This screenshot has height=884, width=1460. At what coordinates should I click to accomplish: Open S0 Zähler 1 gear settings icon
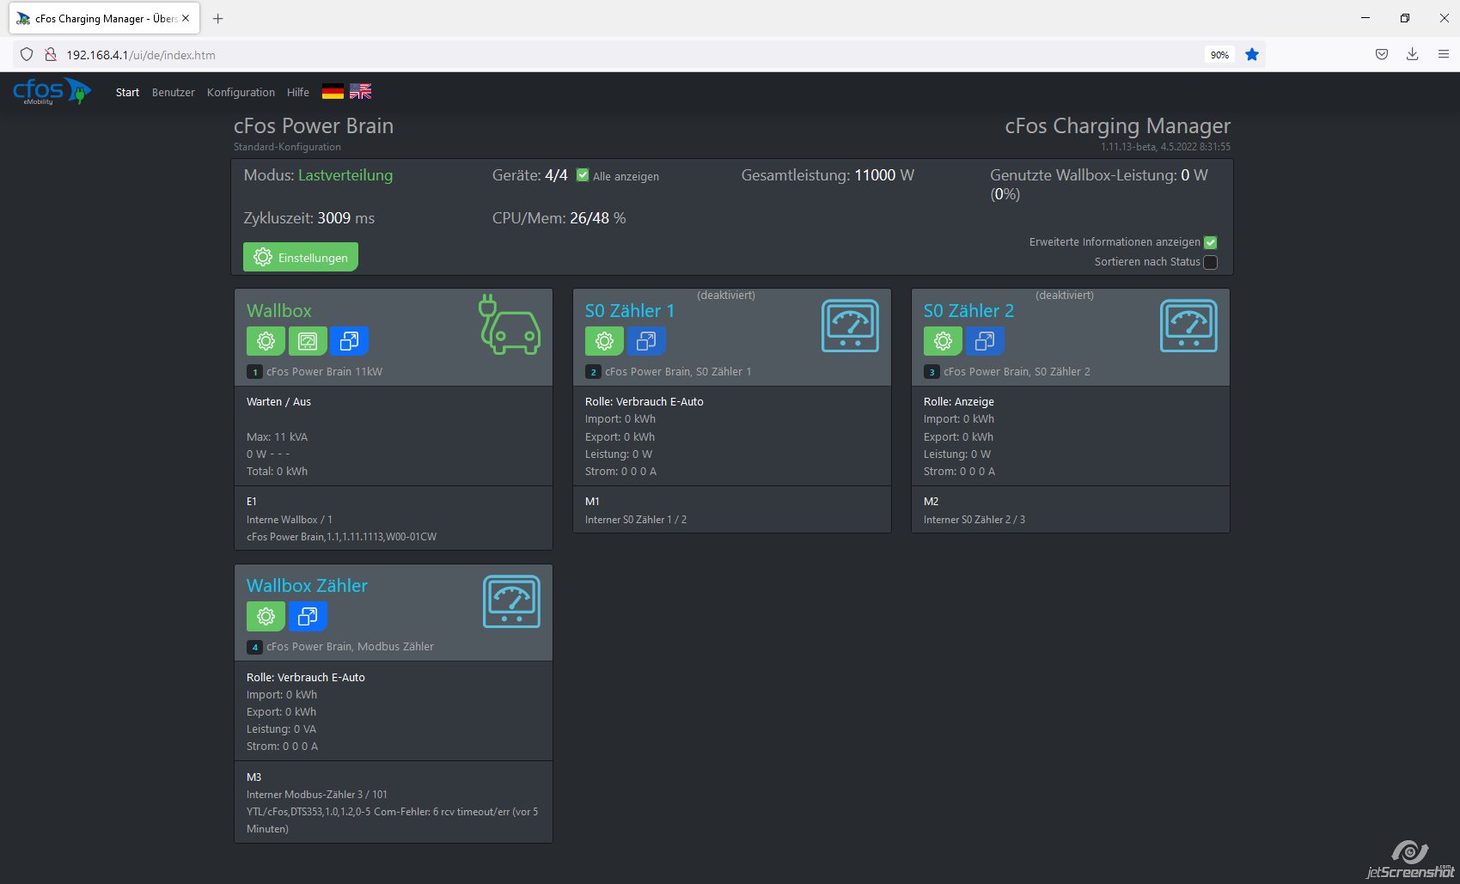[x=604, y=341]
